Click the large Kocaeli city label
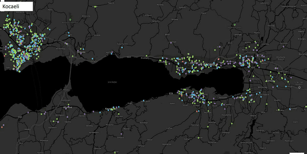307x154 pixels. point(209,65)
